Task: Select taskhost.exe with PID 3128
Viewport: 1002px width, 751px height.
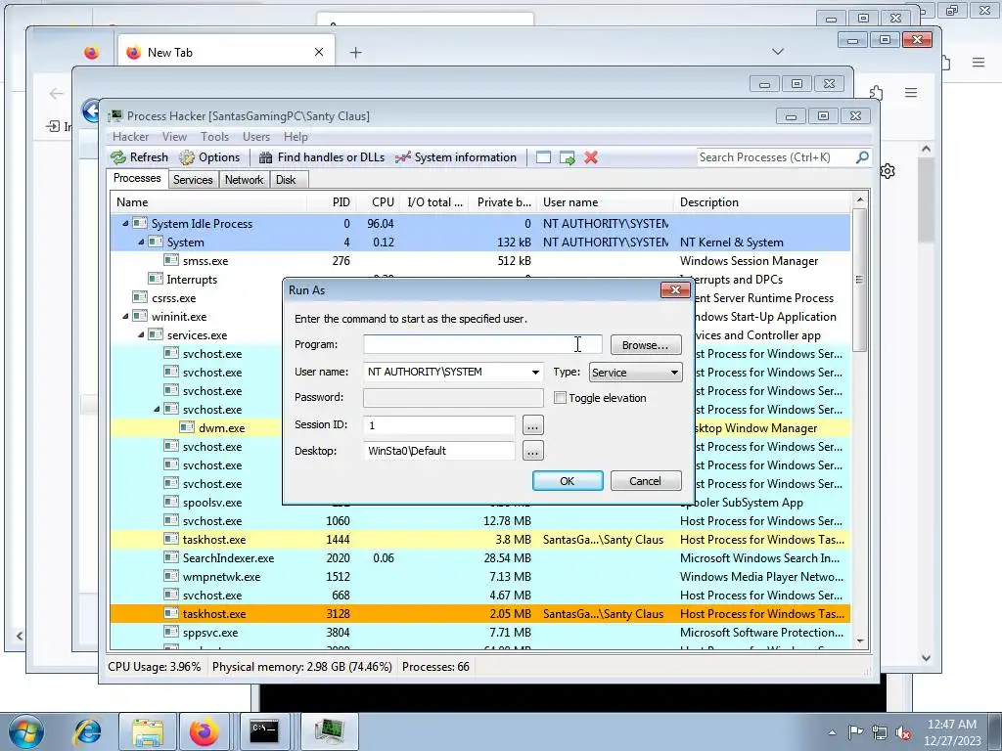Action: click(x=479, y=614)
